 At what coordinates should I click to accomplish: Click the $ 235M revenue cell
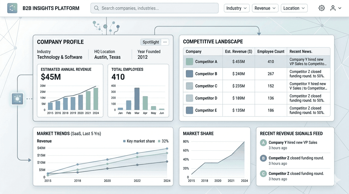(x=239, y=86)
